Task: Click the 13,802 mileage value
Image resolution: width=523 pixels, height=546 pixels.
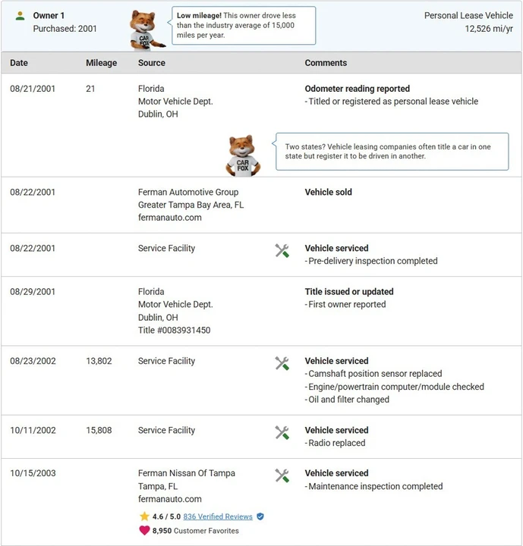Action: coord(99,361)
